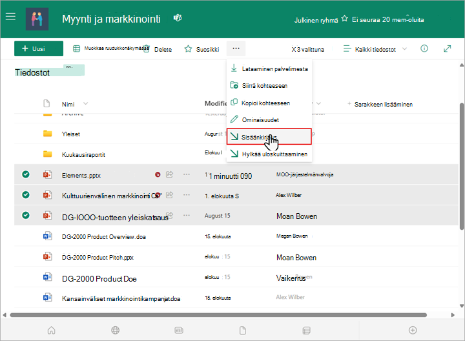Image resolution: width=465 pixels, height=341 pixels.
Task: Open DG-2000 Product Doe file
Action: pos(99,279)
